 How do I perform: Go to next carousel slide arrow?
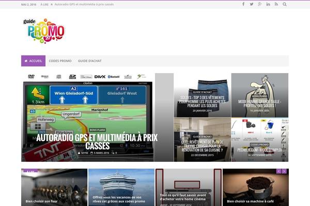[284, 171]
